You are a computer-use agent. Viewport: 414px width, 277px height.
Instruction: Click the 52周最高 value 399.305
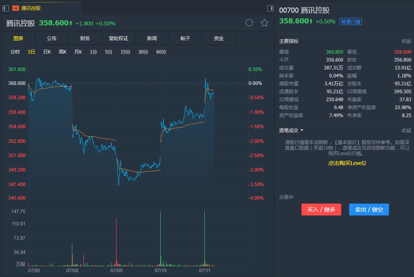(x=402, y=91)
